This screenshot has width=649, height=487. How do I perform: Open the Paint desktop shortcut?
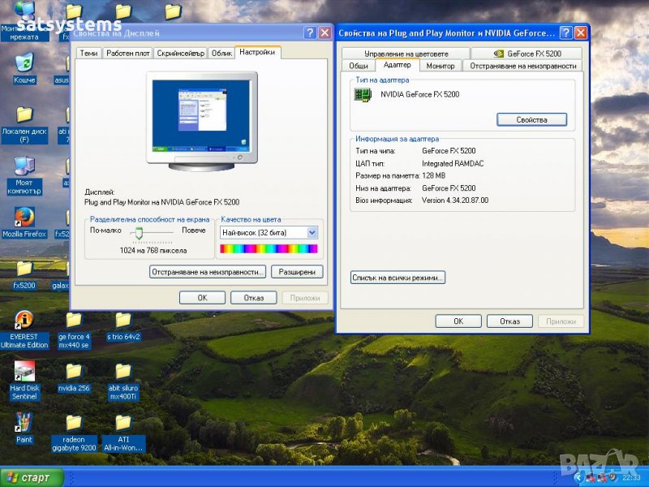pos(24,424)
